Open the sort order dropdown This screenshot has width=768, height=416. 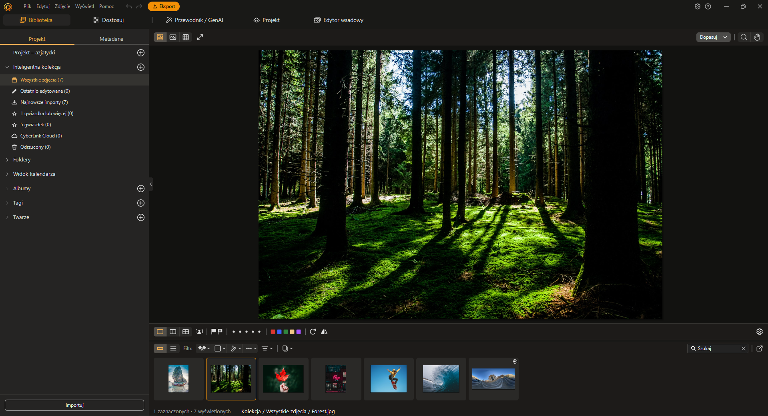[267, 348]
